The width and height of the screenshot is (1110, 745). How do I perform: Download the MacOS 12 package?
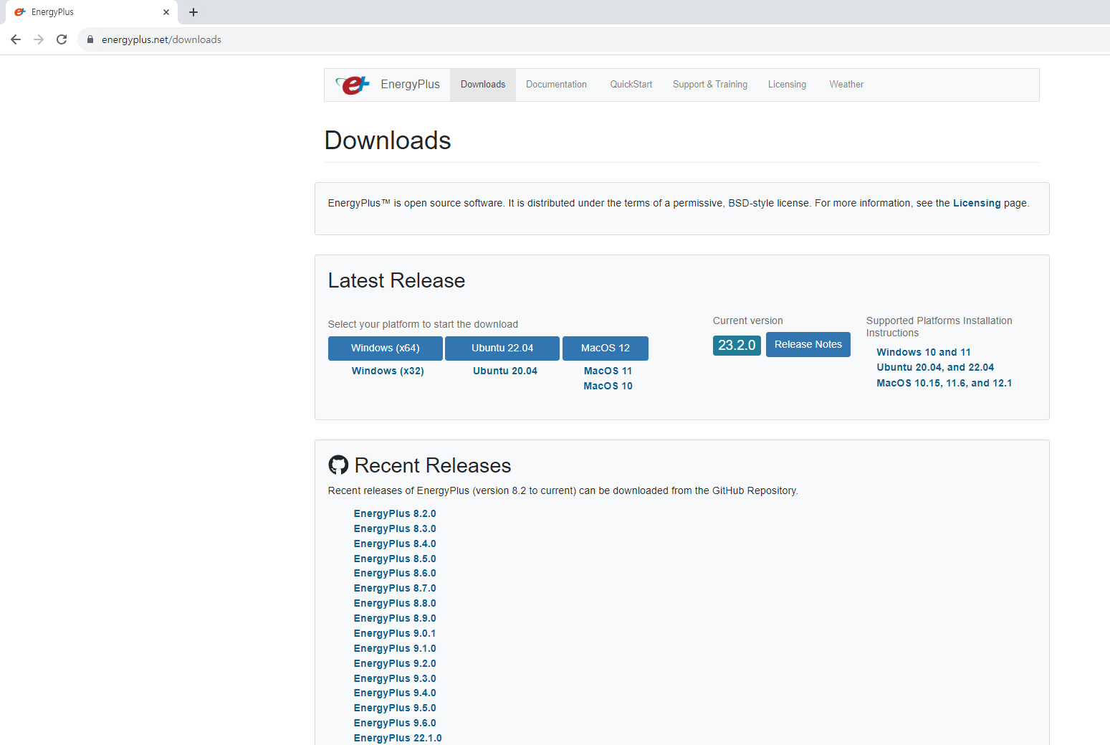click(606, 348)
